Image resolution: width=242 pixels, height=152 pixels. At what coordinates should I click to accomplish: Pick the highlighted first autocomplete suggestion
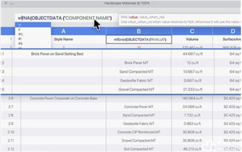(x=33, y=25)
